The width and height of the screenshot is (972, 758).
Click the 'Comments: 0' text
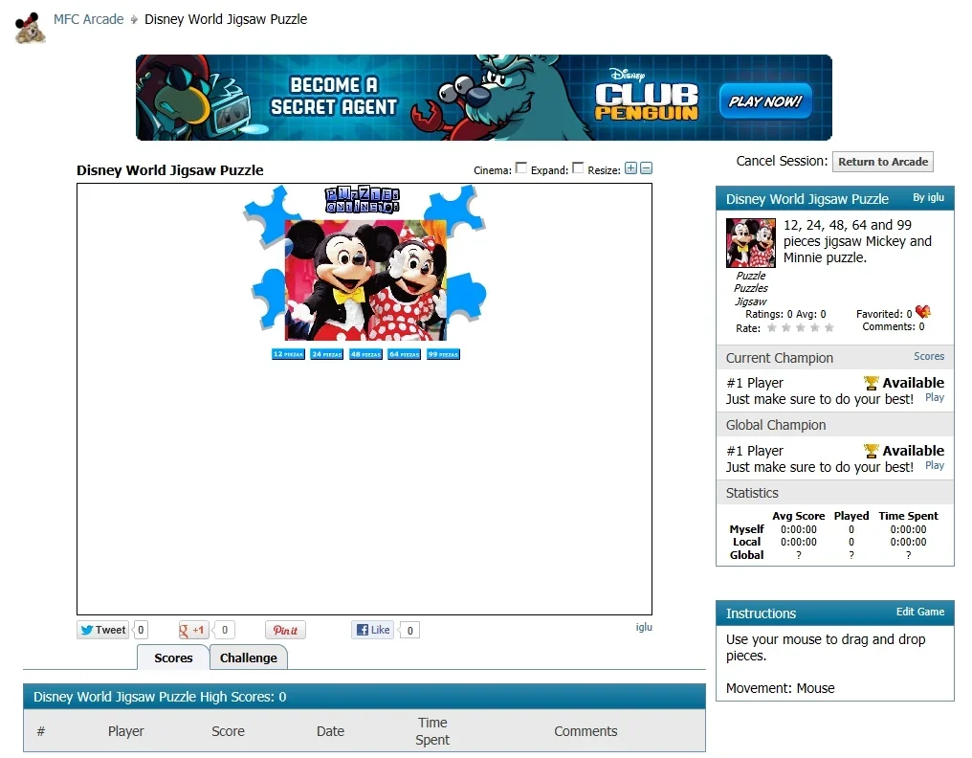pos(894,327)
